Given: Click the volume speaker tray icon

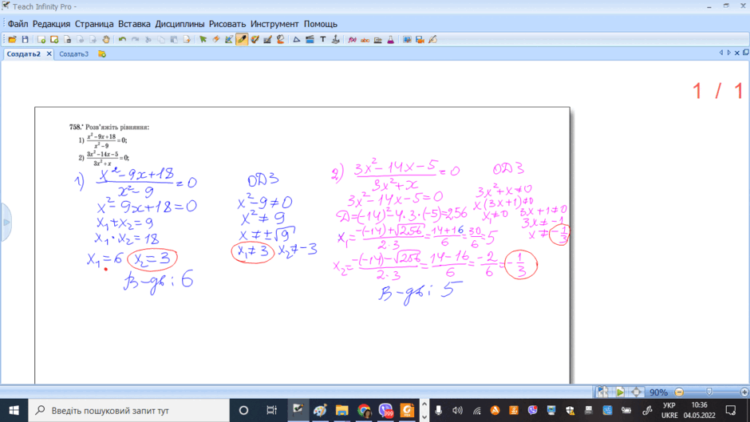Looking at the screenshot, I should click(x=457, y=411).
